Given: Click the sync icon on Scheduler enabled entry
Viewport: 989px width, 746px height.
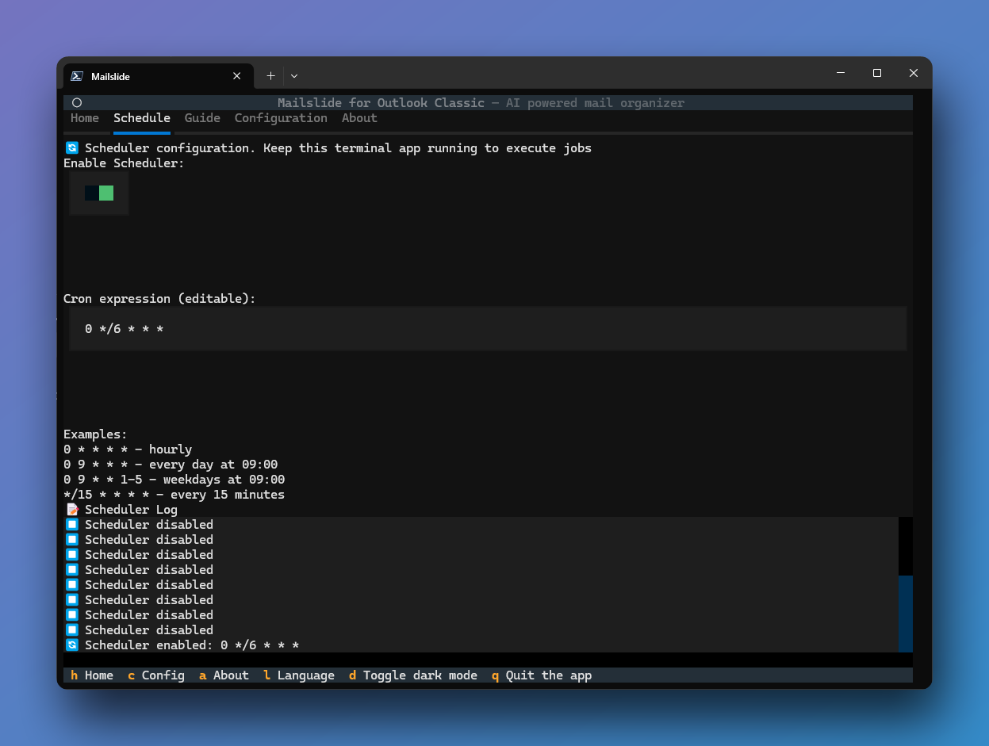Looking at the screenshot, I should (72, 645).
